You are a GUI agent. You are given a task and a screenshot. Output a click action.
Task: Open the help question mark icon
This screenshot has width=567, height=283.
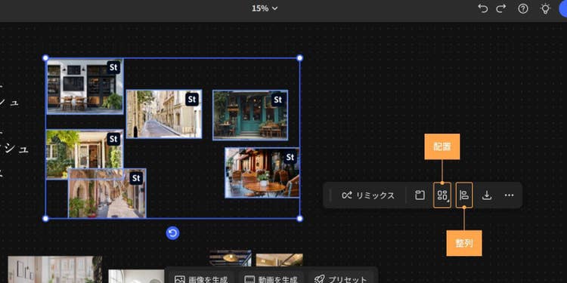click(x=523, y=8)
